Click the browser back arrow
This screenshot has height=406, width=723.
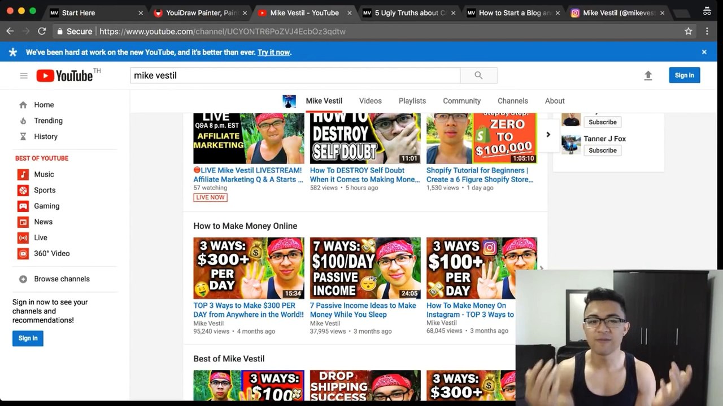coord(10,32)
